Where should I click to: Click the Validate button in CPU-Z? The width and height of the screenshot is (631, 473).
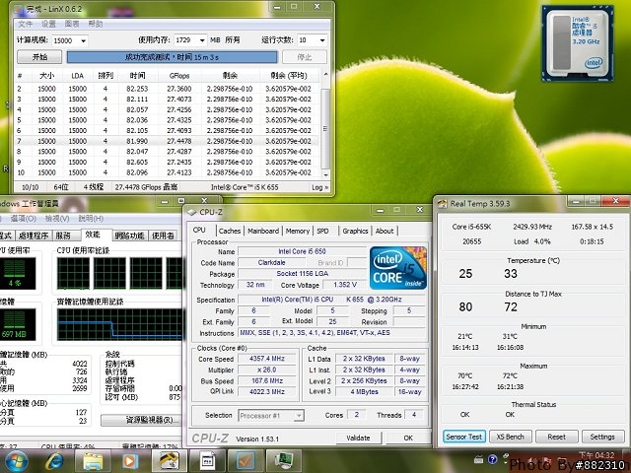(358, 438)
